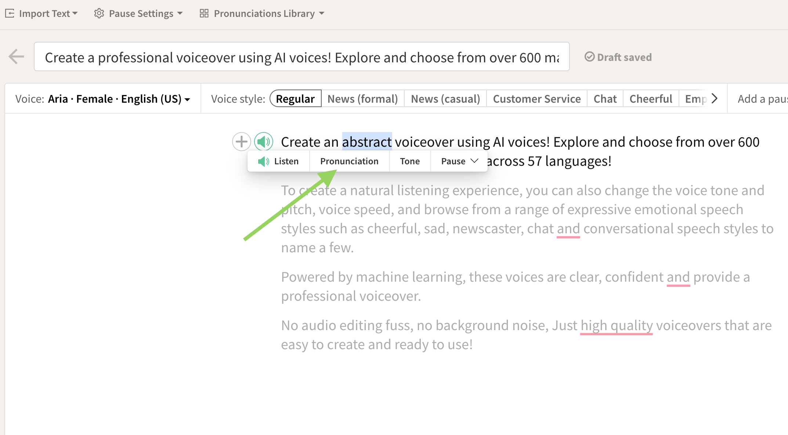Click the Import Text toolbar icon
The width and height of the screenshot is (788, 435).
11,14
